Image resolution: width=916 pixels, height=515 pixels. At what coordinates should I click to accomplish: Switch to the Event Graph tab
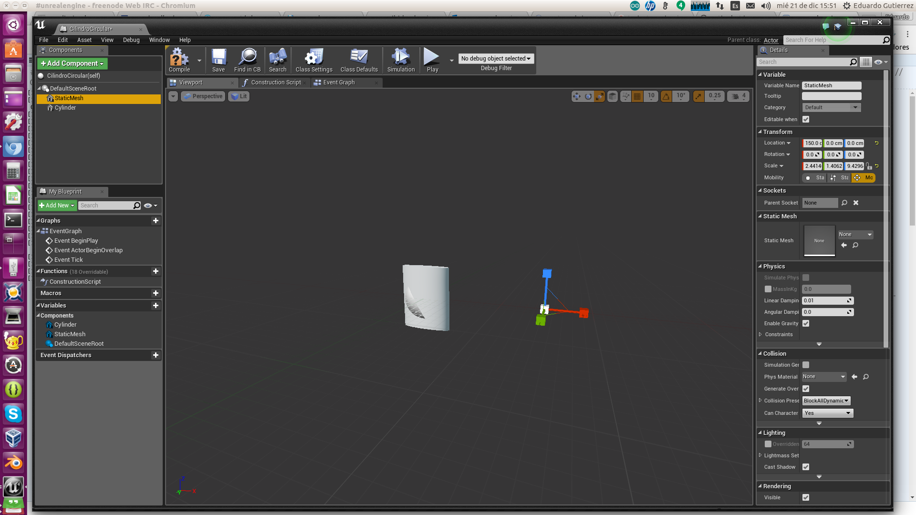(339, 82)
